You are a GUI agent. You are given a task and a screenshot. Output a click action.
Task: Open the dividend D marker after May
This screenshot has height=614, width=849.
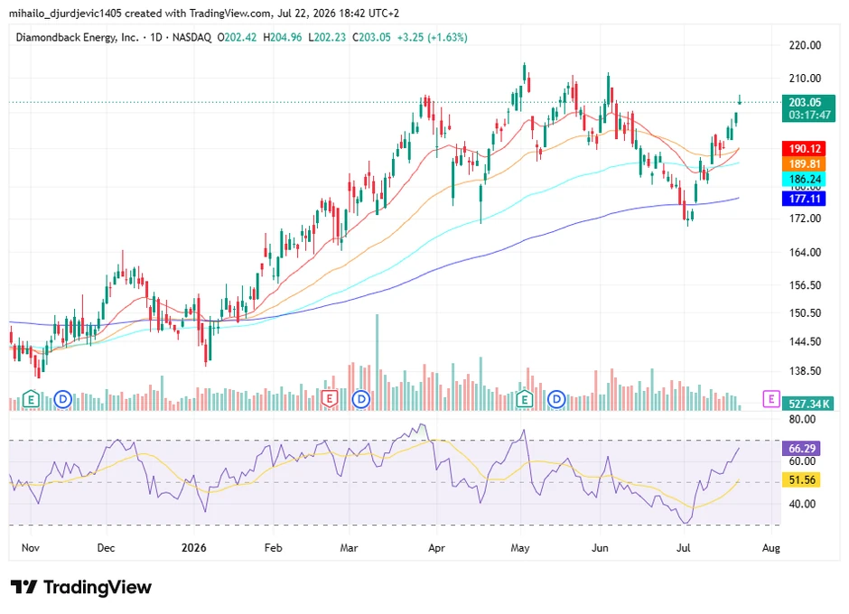[x=556, y=400]
